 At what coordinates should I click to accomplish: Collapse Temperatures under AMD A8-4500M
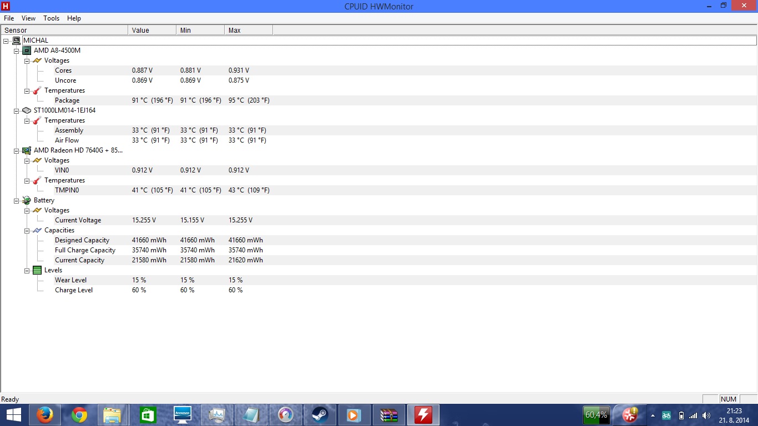[x=27, y=90]
